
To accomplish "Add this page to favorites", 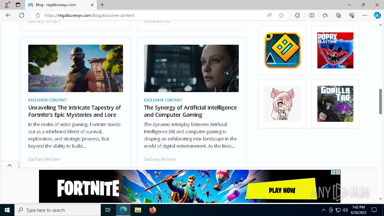I will point(281,15).
